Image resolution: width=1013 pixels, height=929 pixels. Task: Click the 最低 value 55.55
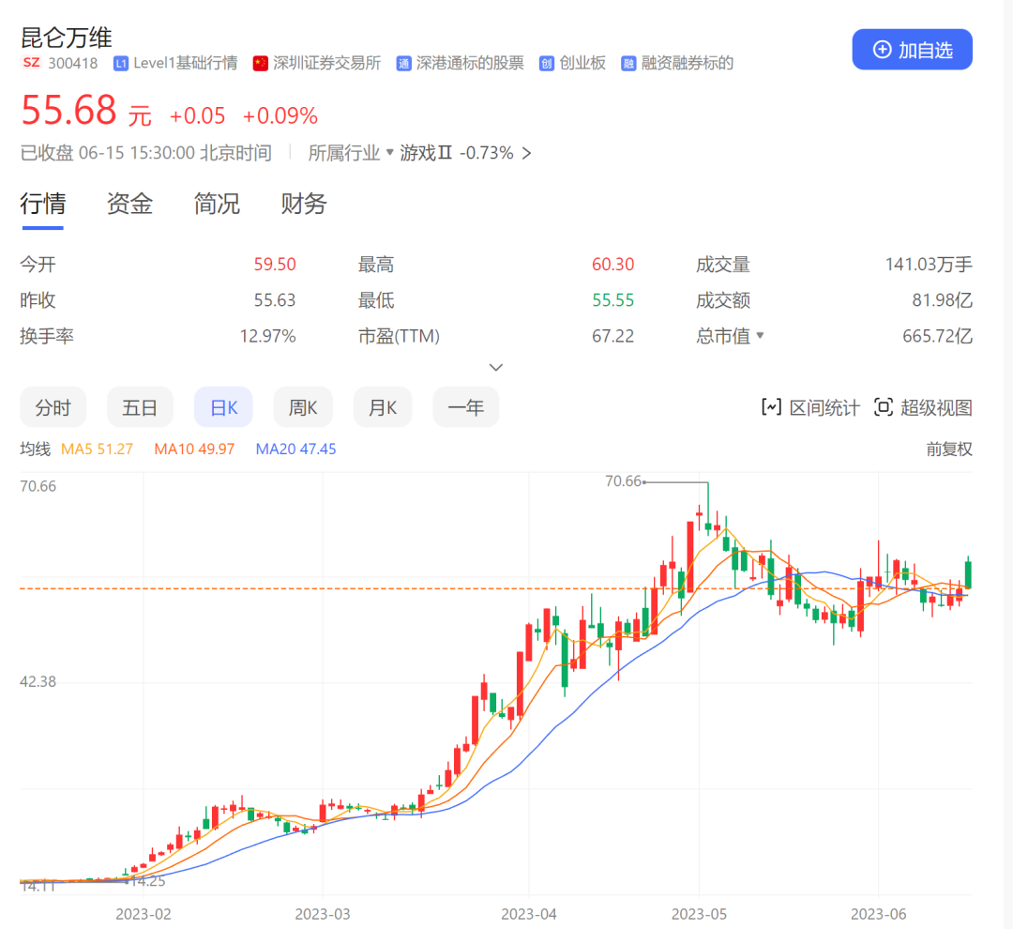coord(613,300)
